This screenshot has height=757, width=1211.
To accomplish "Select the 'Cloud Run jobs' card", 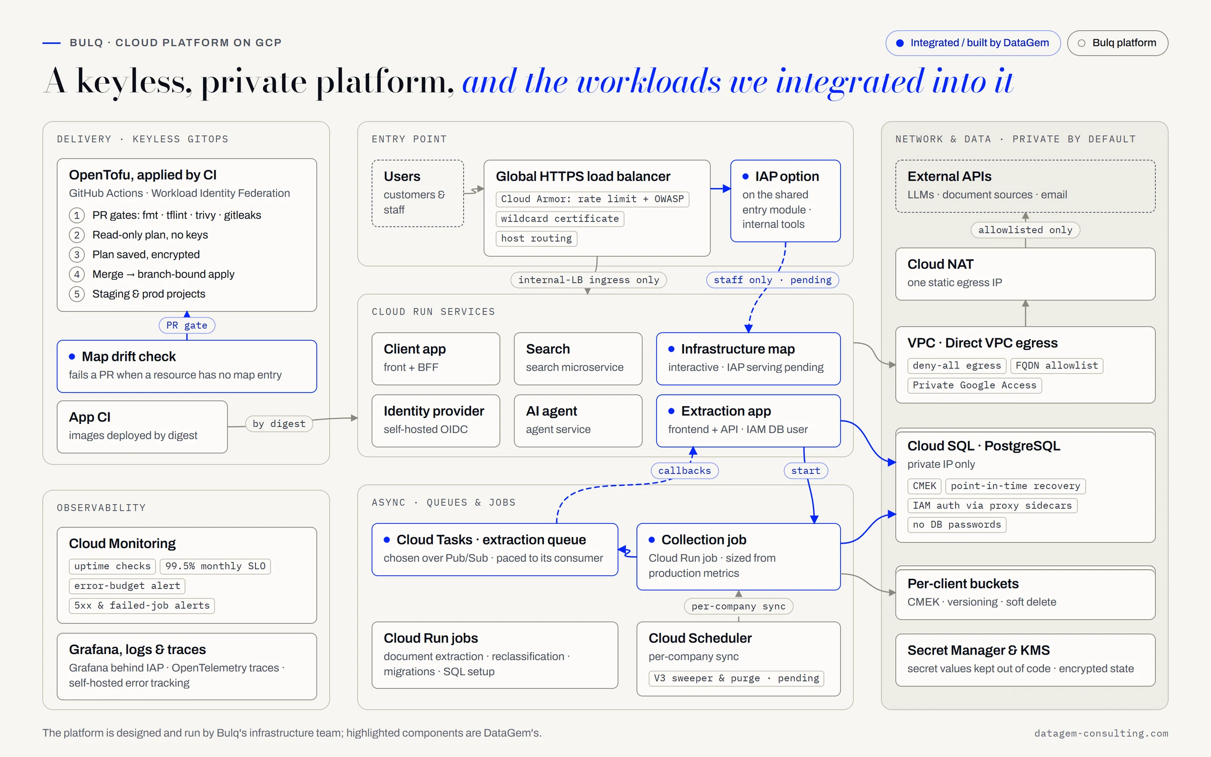I will [x=495, y=655].
